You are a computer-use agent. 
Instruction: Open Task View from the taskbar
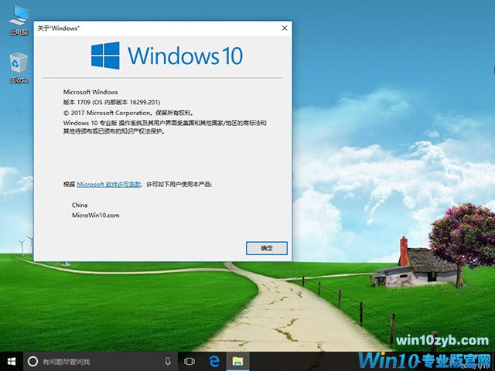(189, 361)
